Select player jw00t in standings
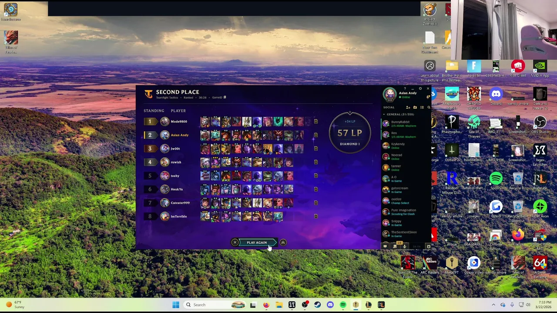 pyautogui.click(x=175, y=149)
